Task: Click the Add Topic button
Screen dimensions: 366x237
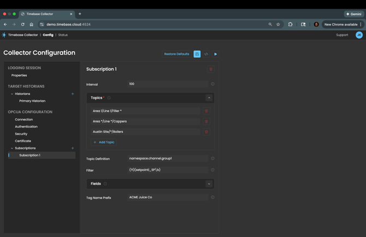Action: coord(104,142)
